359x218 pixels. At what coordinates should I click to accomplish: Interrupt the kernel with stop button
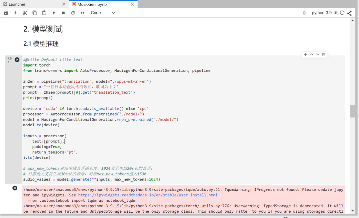63,13
